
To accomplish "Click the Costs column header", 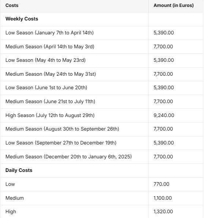I will [12, 5].
